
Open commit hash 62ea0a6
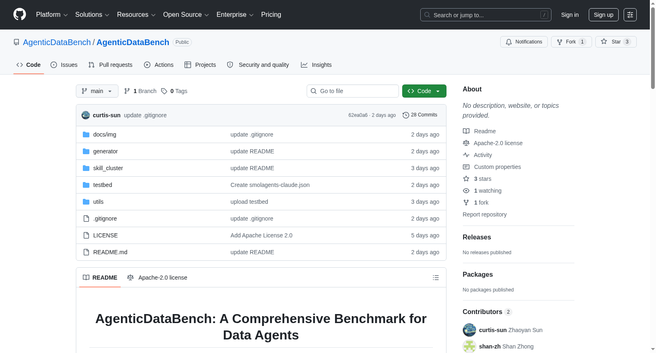coord(358,115)
